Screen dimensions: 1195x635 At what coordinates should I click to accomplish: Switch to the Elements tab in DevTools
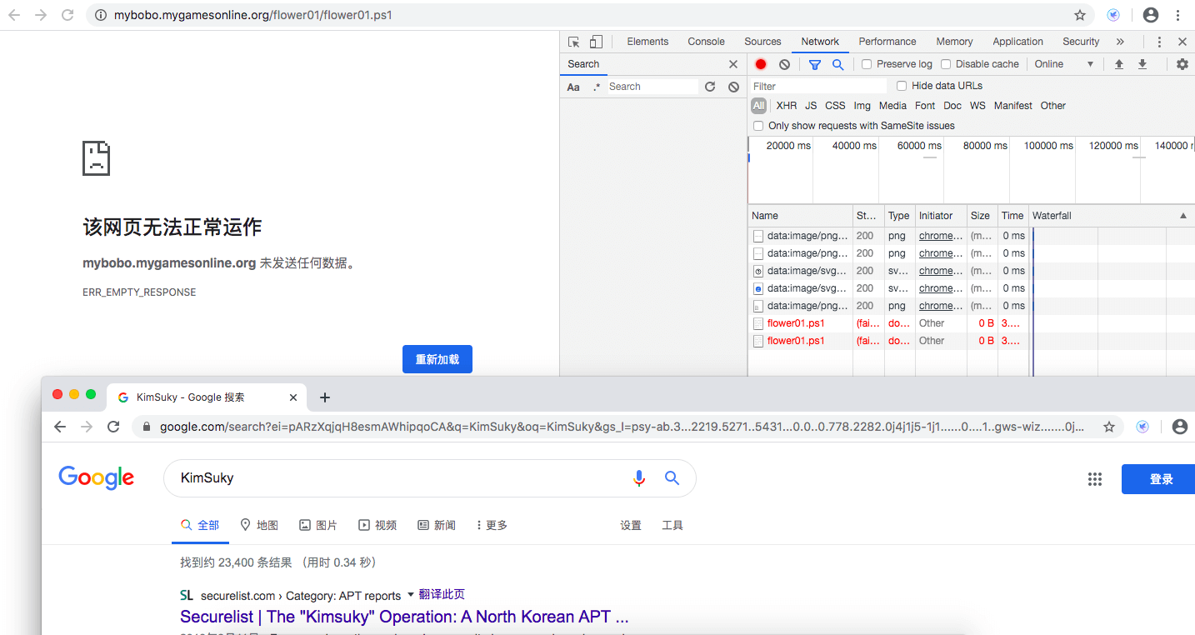tap(647, 42)
